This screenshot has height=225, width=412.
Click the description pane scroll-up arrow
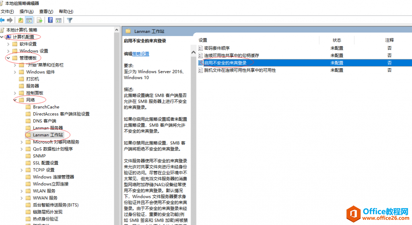[194, 53]
